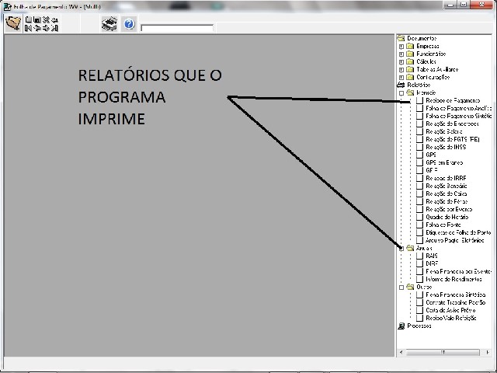Click the delete (X) toolbar icon
Screen dimensions: 497x373
[46, 19]
